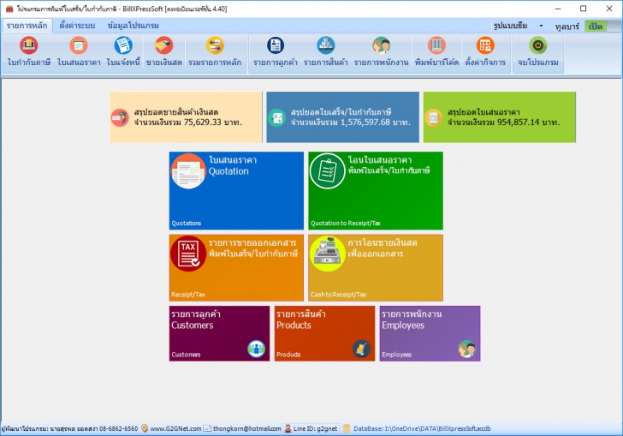Open the Employees purple tile
This screenshot has height=436, width=623.
[430, 333]
